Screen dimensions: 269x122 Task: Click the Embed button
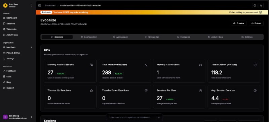256,23
